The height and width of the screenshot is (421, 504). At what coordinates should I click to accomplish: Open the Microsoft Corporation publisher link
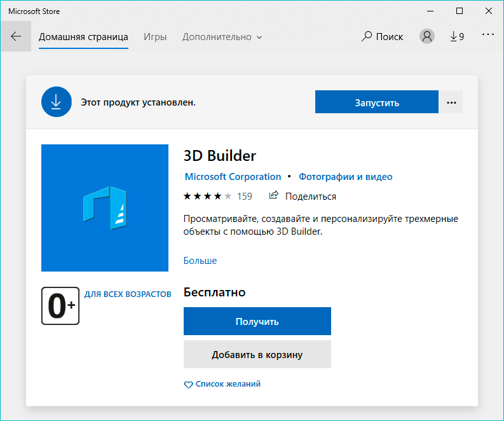point(233,177)
